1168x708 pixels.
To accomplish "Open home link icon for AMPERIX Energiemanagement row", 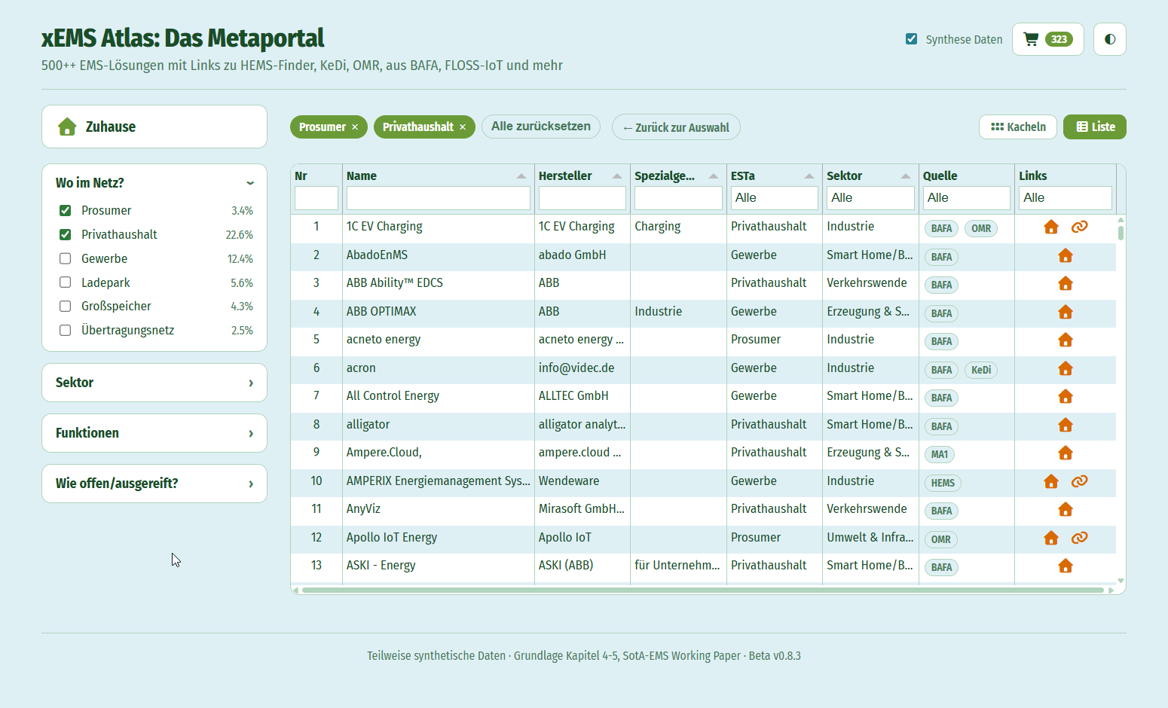I will [x=1050, y=481].
